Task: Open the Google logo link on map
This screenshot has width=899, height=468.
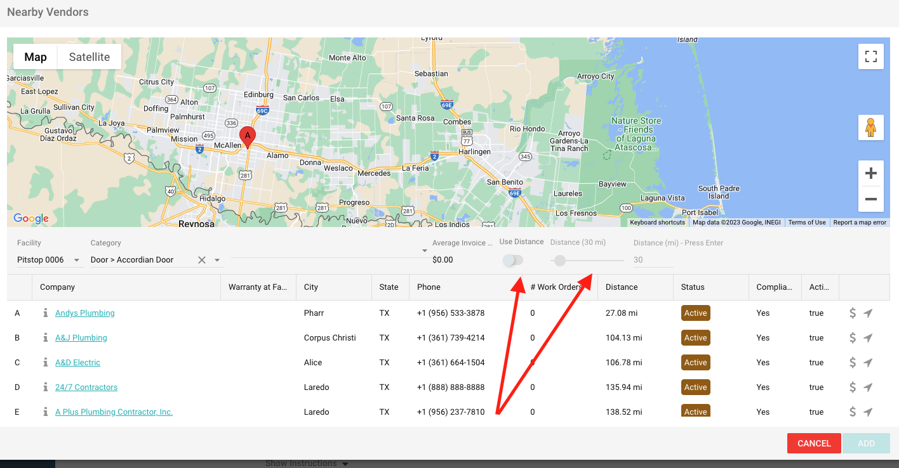Action: (31, 219)
